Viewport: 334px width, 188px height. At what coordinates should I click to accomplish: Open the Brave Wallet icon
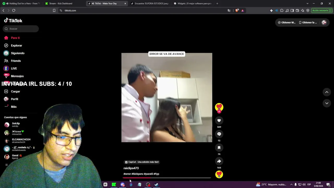click(x=297, y=10)
